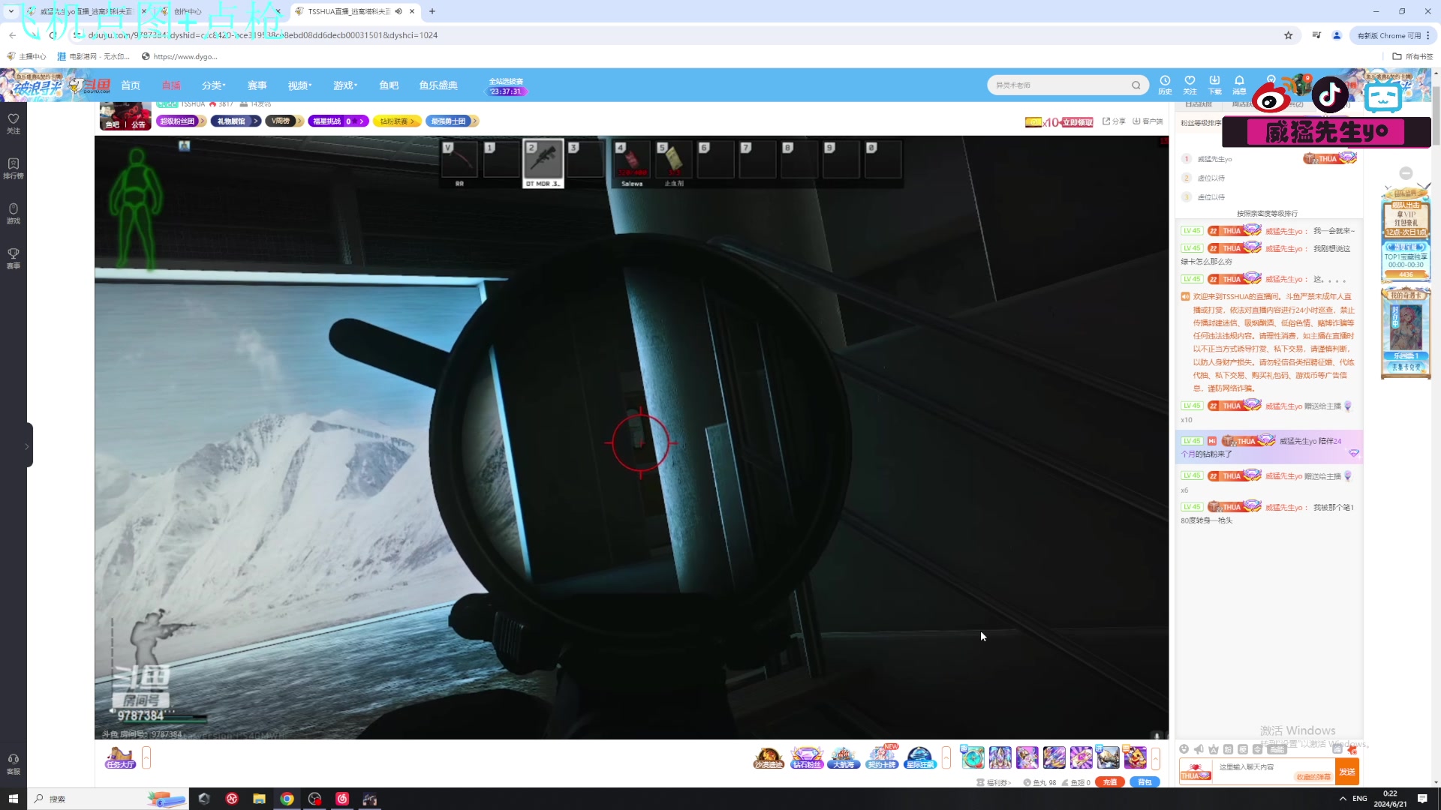Click the Windows Start button
The height and width of the screenshot is (810, 1441).
point(13,799)
